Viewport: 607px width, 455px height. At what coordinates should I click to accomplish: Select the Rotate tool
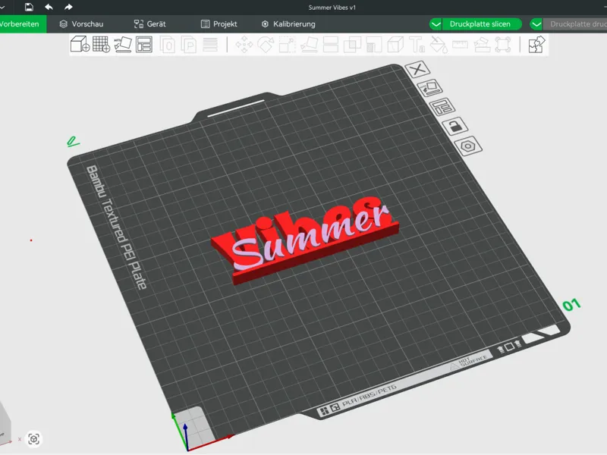coord(266,45)
